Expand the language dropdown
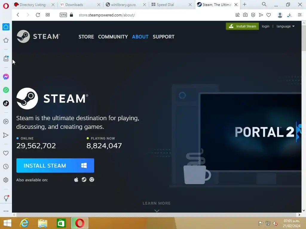306x229 pixels. click(x=285, y=26)
